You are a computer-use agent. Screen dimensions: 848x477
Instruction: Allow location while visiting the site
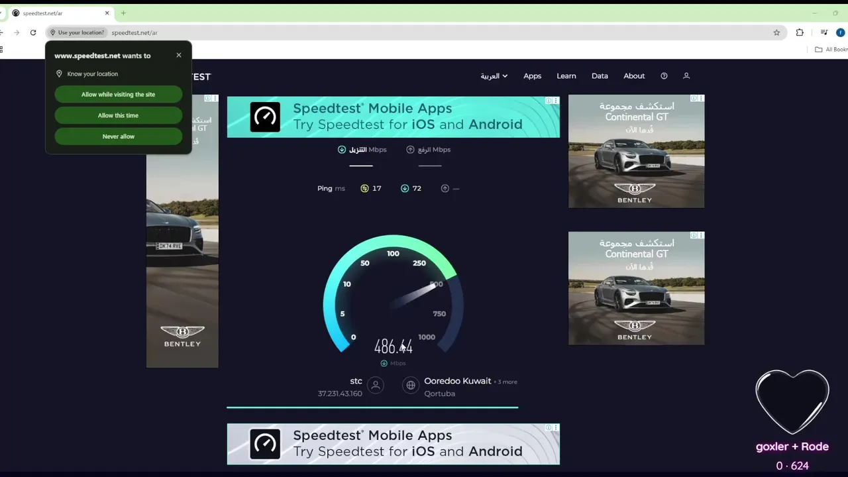point(118,94)
